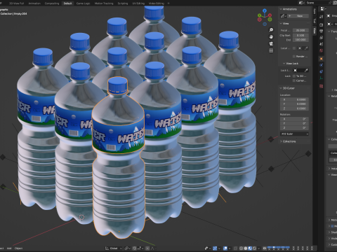Open the 3D View Full workspace tab
This screenshot has height=252, width=337.
click(x=16, y=3)
